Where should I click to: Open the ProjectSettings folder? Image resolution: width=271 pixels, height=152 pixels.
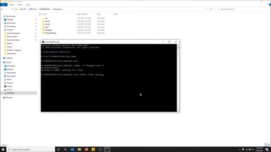[x=50, y=33]
